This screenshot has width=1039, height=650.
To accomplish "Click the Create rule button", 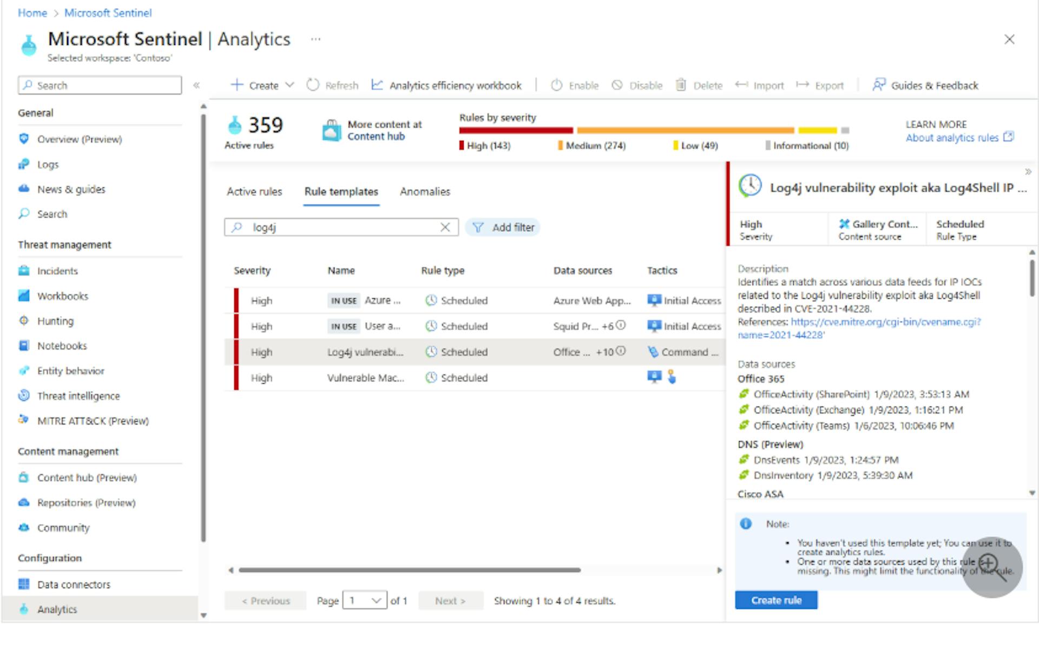I will 775,600.
